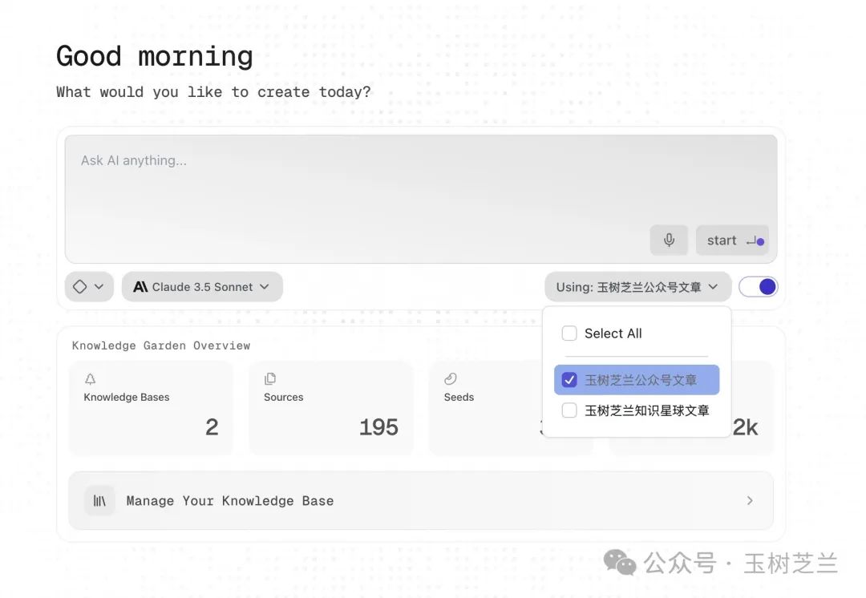Open Manage Your Knowledge Base row

click(421, 501)
